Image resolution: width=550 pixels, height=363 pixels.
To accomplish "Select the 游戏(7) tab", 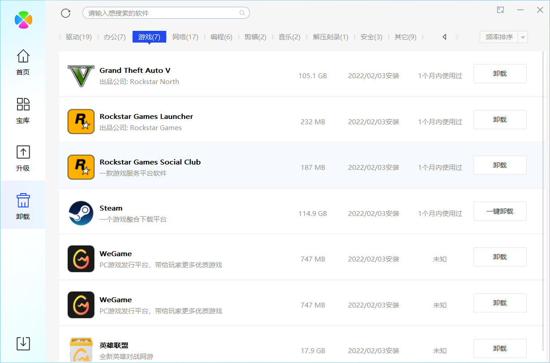I will [149, 37].
